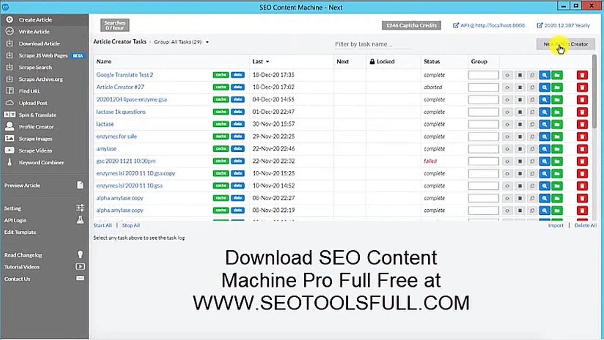
Task: Delete the enzymes for sale task
Action: [x=582, y=136]
